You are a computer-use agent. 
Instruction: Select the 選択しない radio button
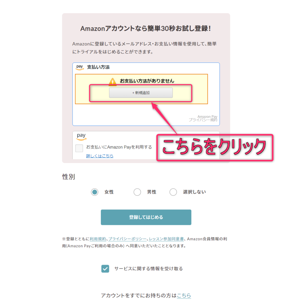pos(173,192)
